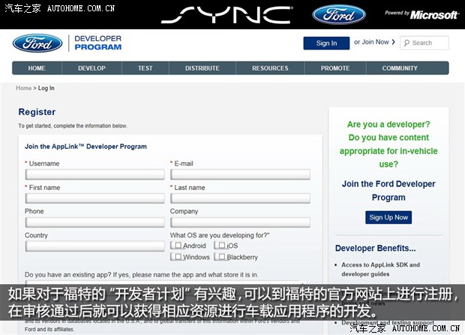465x335 pixels.
Task: Go to the TEST tab
Action: [145, 68]
